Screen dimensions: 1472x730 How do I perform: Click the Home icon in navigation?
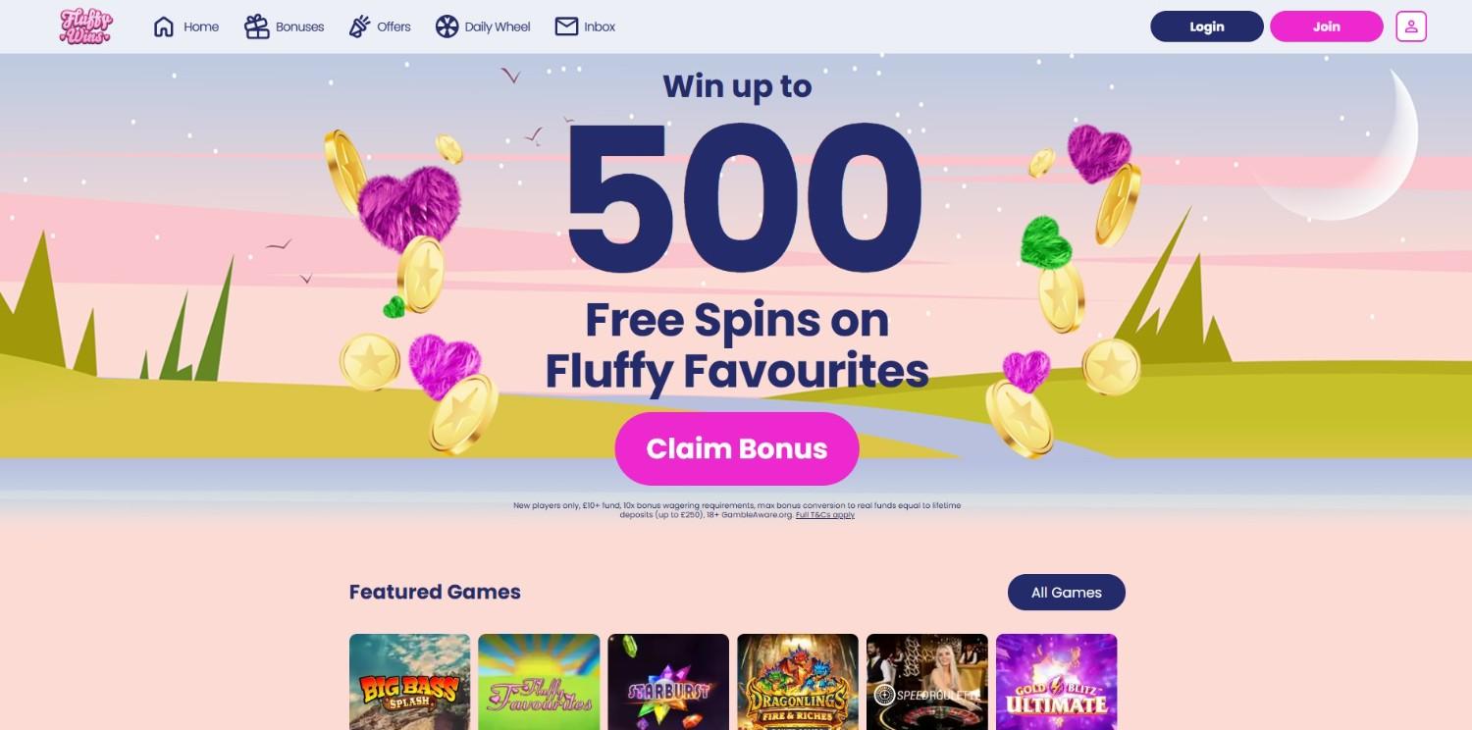pos(164,26)
